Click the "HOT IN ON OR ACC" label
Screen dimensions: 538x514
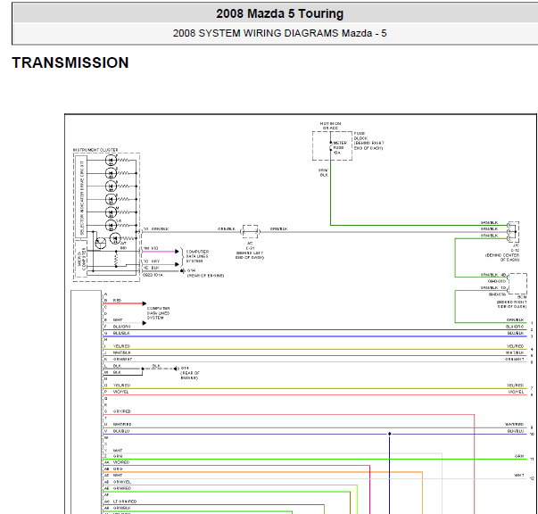(x=330, y=126)
